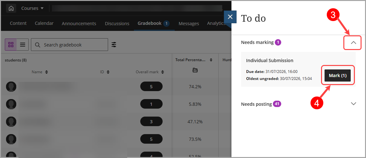
Task: Select the Gradebook tab
Action: point(154,23)
